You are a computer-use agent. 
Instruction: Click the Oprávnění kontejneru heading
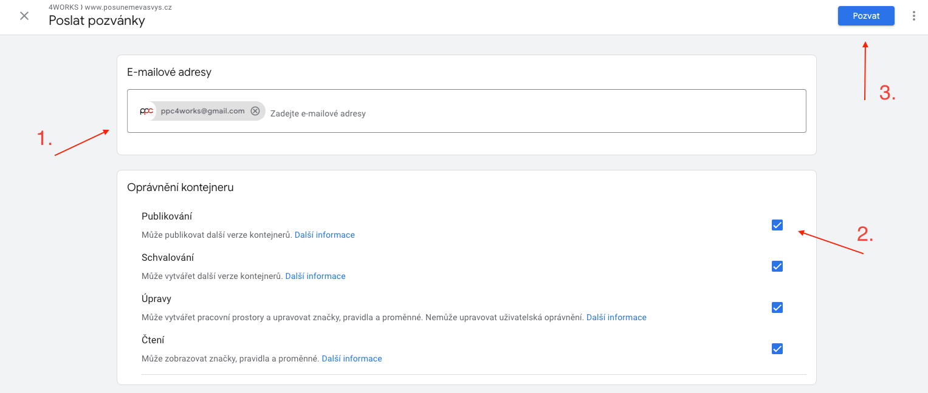click(x=180, y=187)
